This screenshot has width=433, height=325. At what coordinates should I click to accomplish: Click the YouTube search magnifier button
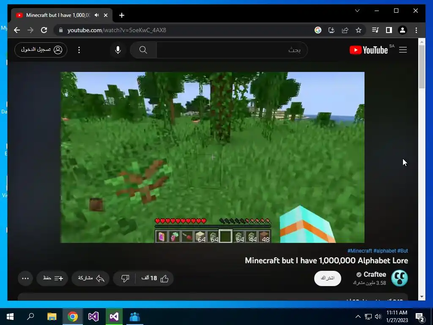143,50
